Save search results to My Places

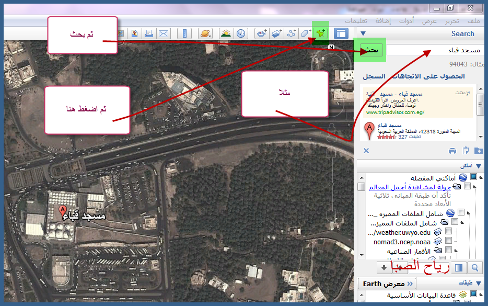tap(479, 151)
